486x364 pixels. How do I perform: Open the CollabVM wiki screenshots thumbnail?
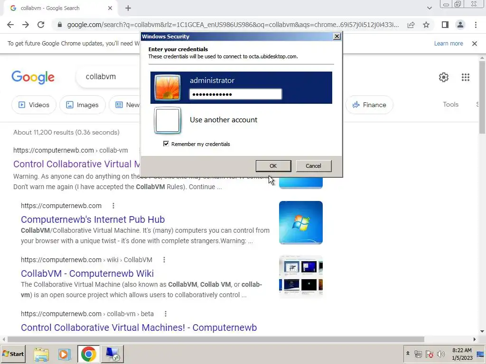click(300, 276)
